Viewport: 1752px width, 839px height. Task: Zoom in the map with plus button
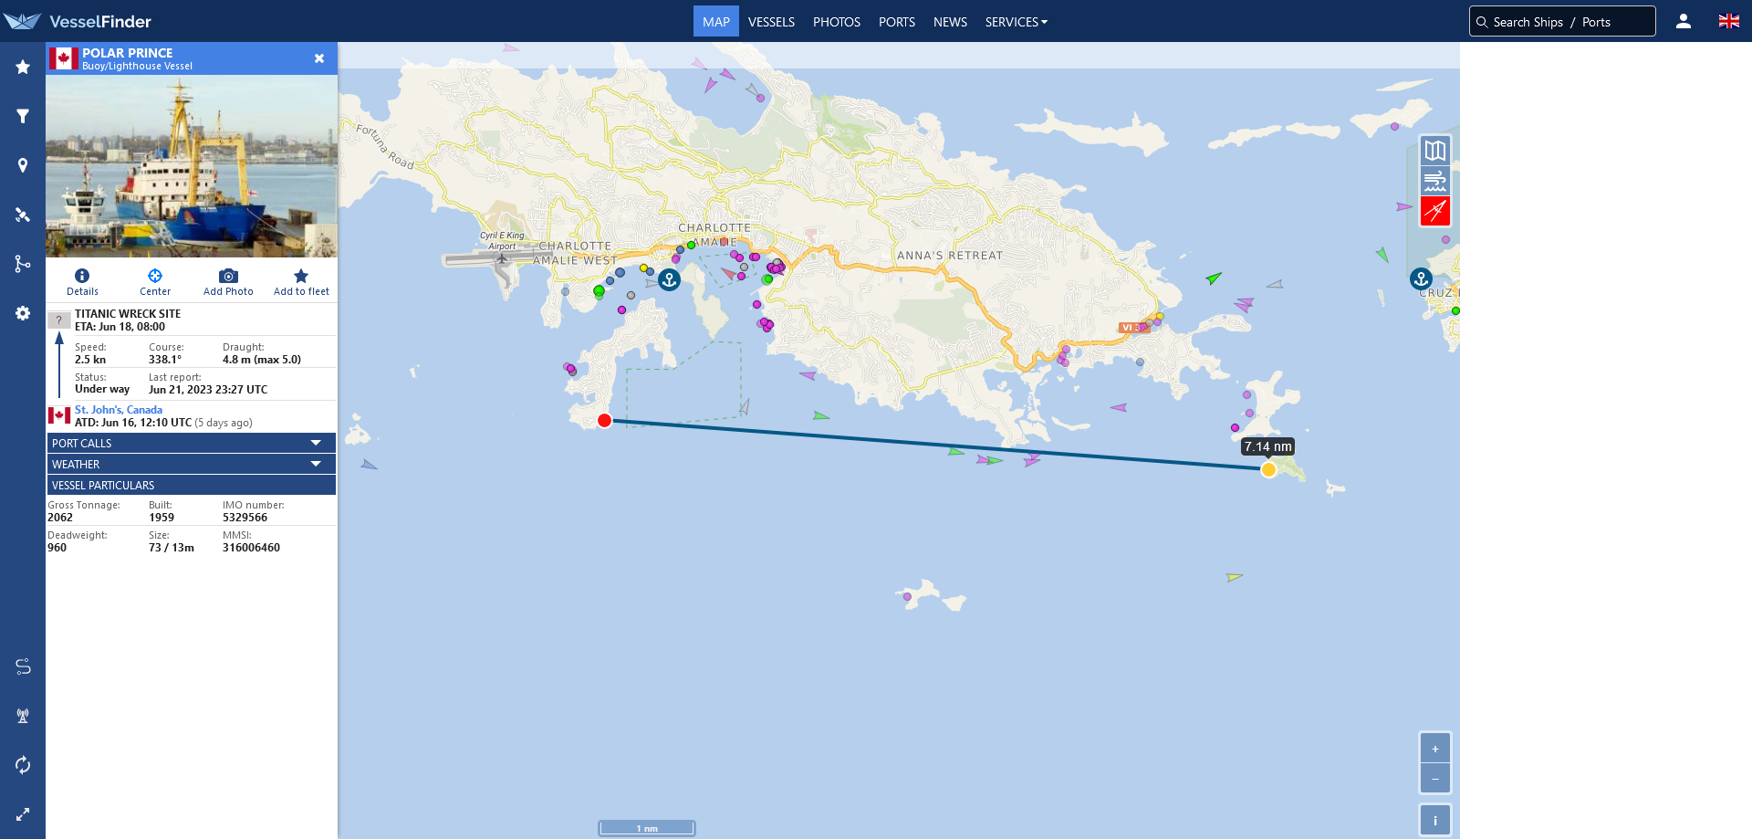pos(1435,749)
